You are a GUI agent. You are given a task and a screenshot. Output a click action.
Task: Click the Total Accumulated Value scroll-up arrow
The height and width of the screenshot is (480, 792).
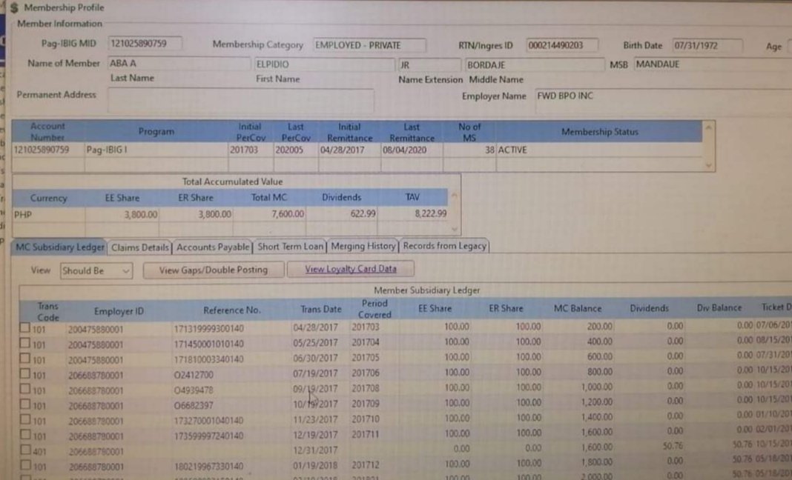tap(455, 196)
